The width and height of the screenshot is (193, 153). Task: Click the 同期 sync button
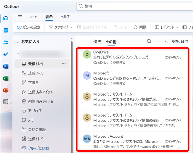[x=140, y=27]
